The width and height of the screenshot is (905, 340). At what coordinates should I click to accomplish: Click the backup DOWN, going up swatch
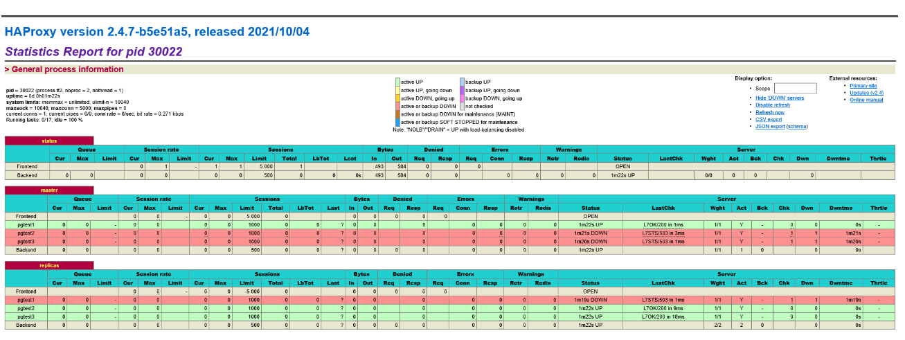click(462, 98)
